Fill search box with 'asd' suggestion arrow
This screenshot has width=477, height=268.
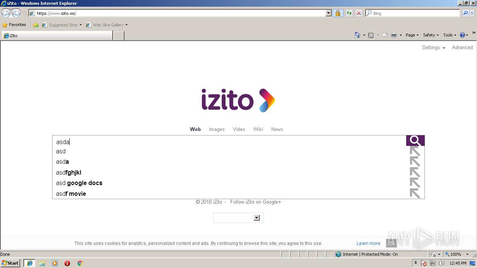click(415, 151)
